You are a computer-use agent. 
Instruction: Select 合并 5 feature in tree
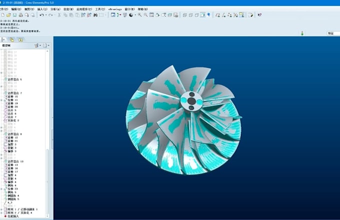(x=10, y=110)
